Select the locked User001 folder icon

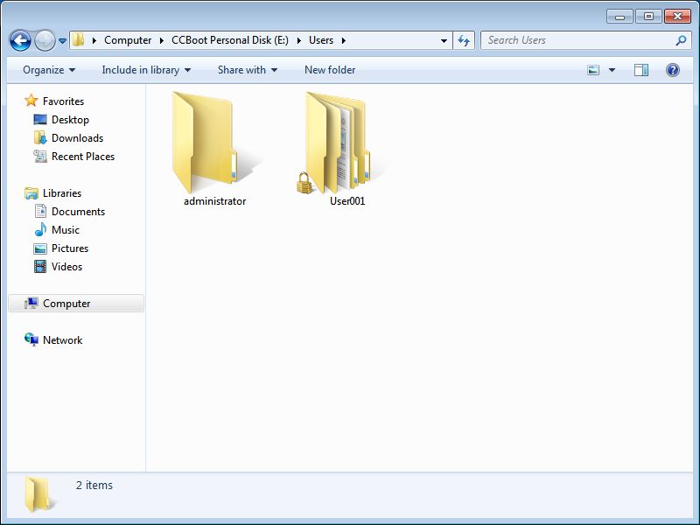(x=339, y=142)
